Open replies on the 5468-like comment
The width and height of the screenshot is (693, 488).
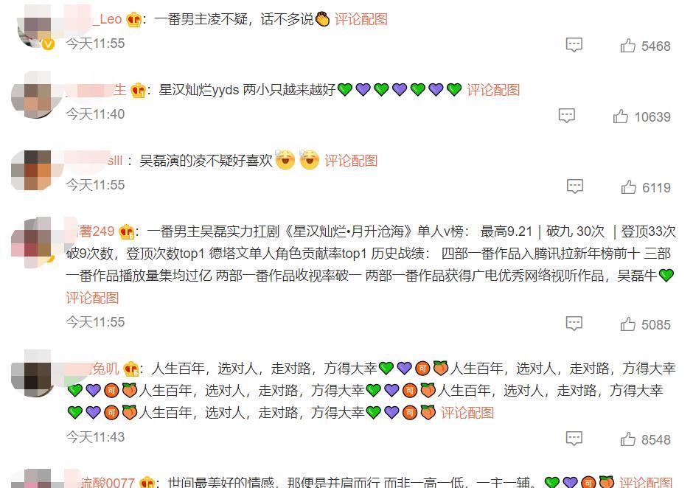point(574,45)
